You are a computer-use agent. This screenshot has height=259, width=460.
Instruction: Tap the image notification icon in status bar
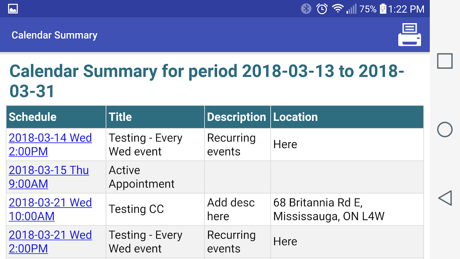[x=13, y=9]
